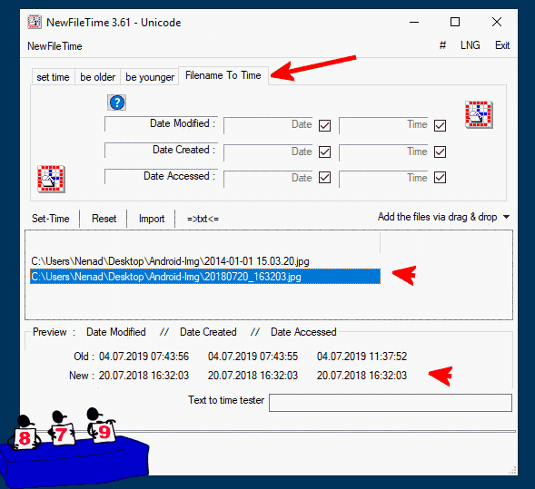535x489 pixels.
Task: Click the 'Date Accessed :' label box
Action: (x=161, y=176)
